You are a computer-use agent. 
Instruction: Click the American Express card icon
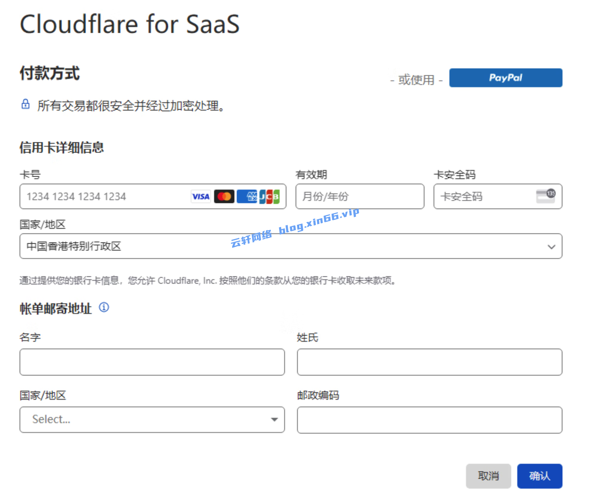click(247, 196)
